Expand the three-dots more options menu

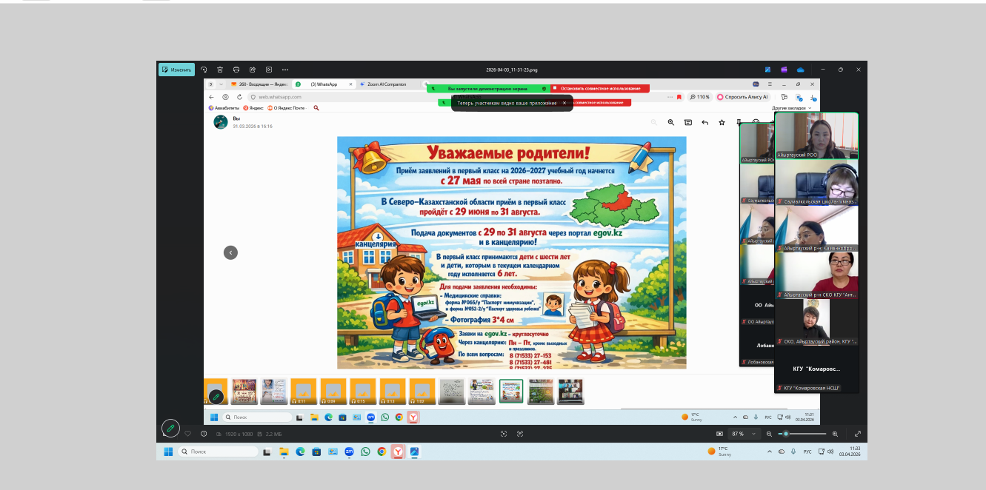point(285,70)
